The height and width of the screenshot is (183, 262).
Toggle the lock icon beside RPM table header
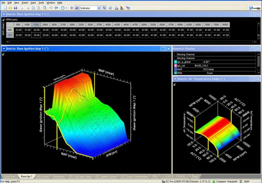4,20
